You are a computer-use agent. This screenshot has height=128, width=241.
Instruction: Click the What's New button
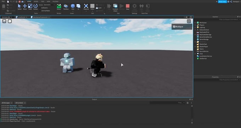coord(223,1)
